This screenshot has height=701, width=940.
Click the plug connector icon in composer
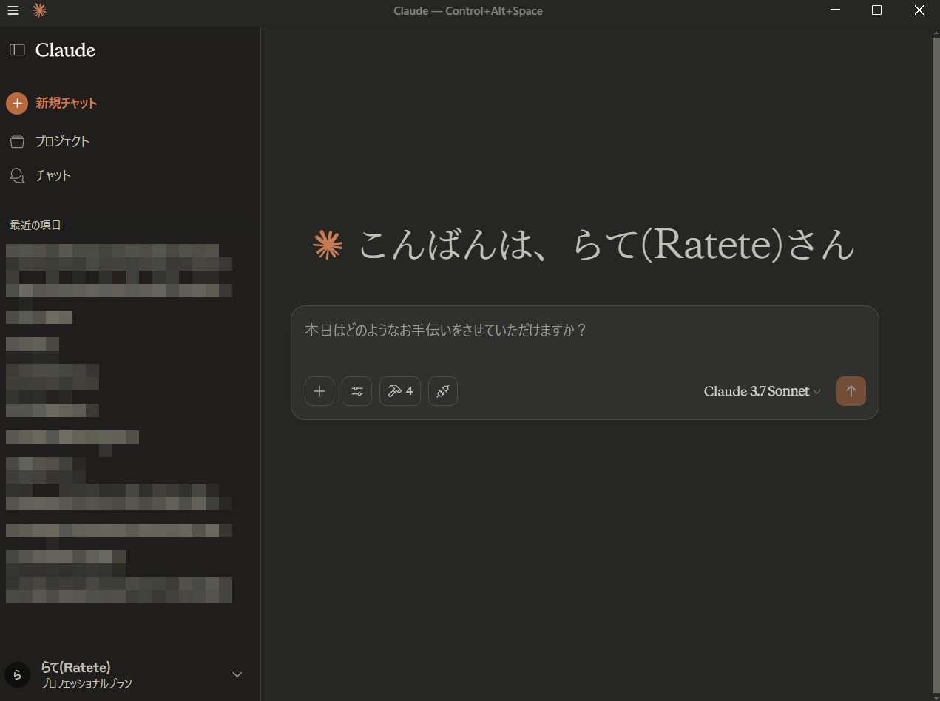442,391
